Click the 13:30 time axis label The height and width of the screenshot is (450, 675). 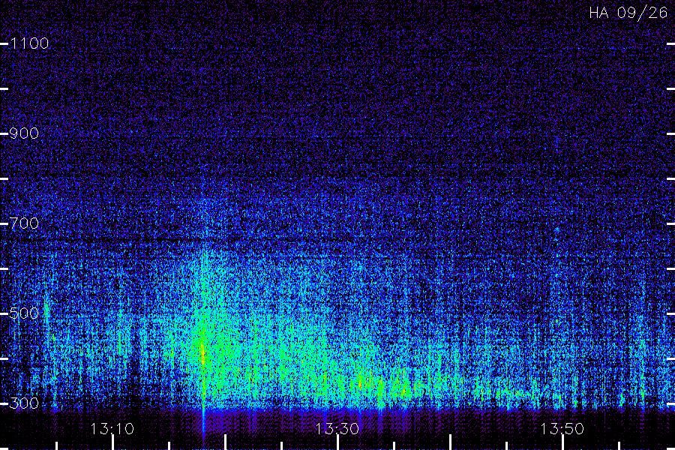337,429
